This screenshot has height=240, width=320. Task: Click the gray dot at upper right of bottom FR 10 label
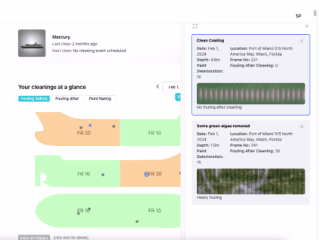point(89,209)
